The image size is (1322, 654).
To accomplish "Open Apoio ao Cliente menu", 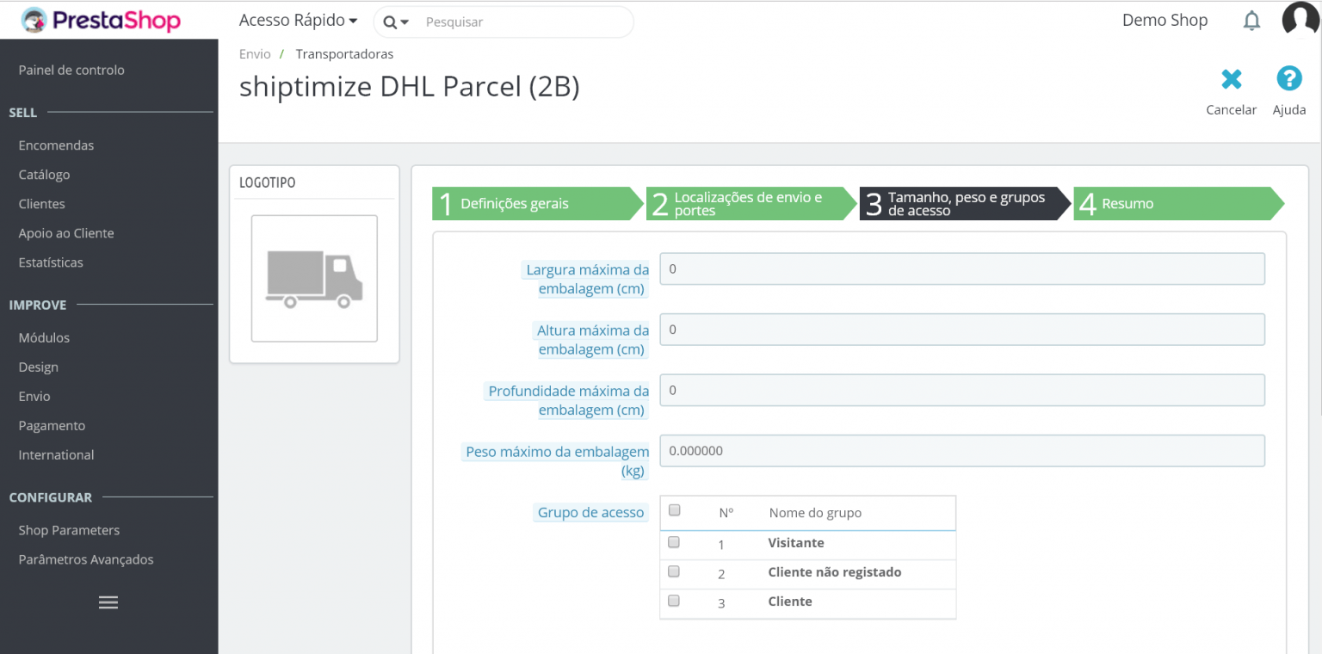I will 66,233.
